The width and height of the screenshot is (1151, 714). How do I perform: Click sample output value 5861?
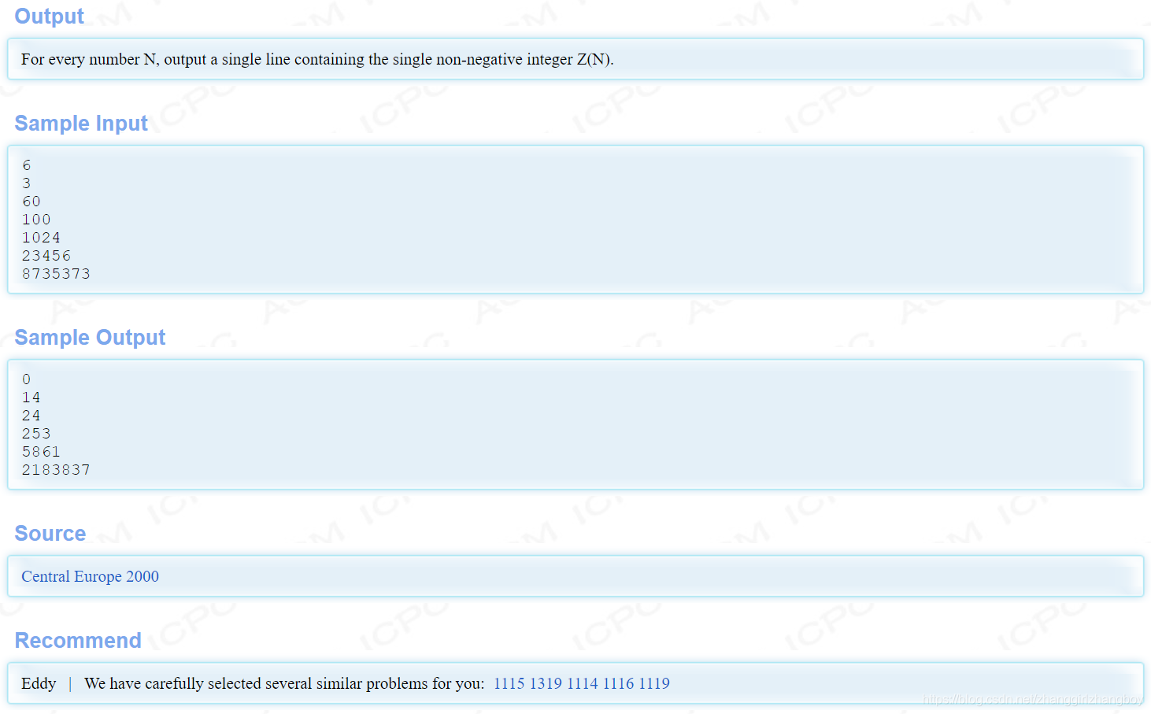(41, 452)
